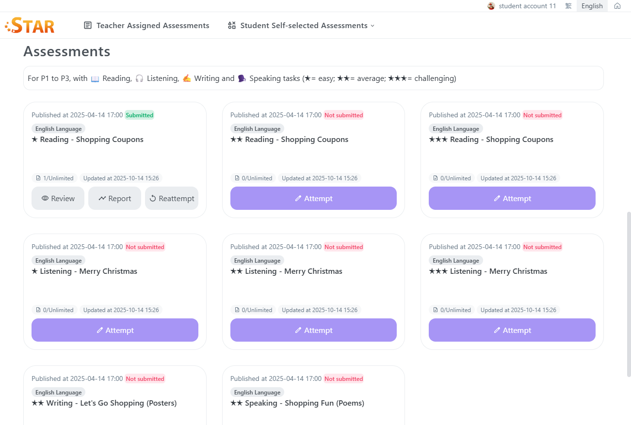Click the circular arrow icon on Reattempt

[x=153, y=198]
